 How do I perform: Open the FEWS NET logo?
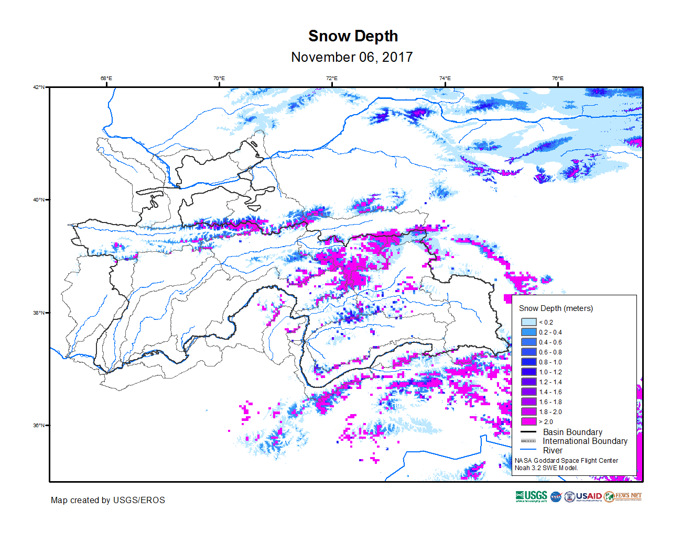(x=623, y=496)
